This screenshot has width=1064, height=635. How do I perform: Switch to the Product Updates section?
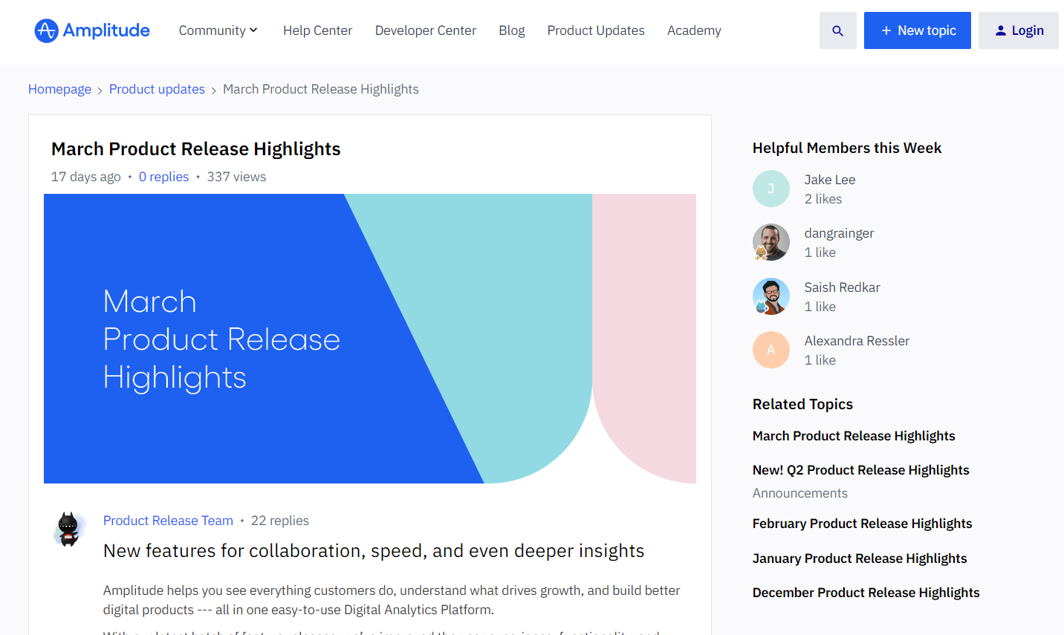pos(595,30)
